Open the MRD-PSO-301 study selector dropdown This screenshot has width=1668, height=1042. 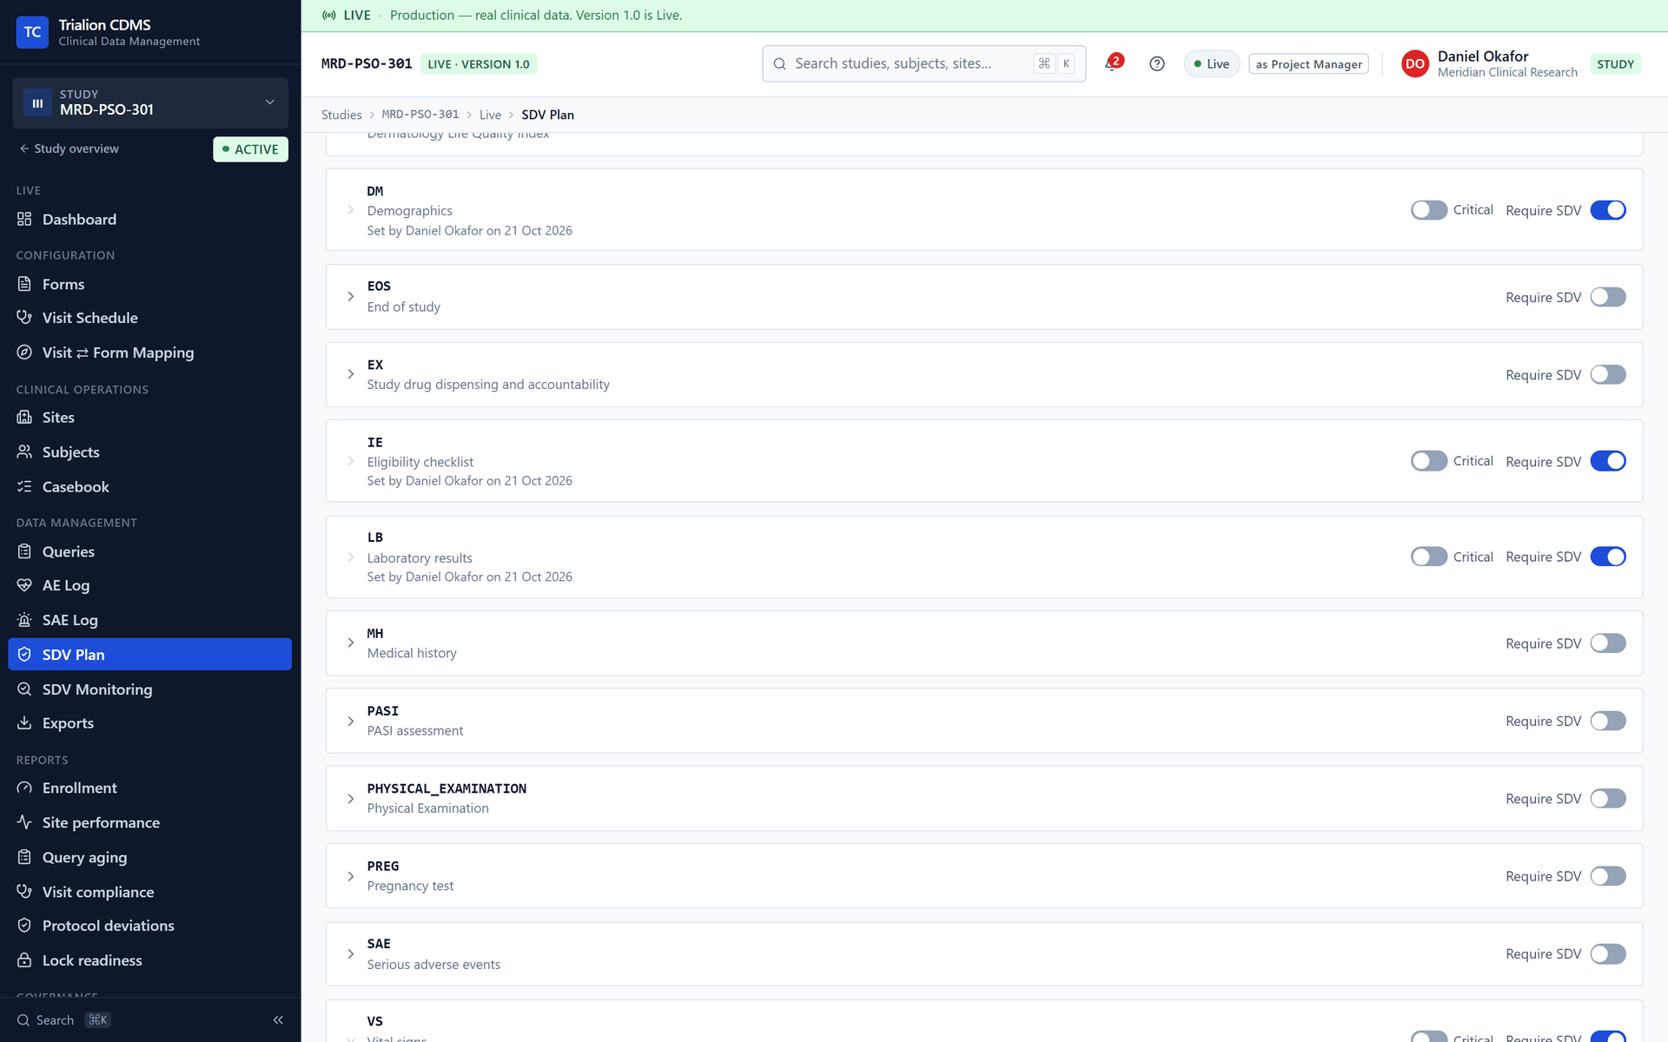pos(150,102)
